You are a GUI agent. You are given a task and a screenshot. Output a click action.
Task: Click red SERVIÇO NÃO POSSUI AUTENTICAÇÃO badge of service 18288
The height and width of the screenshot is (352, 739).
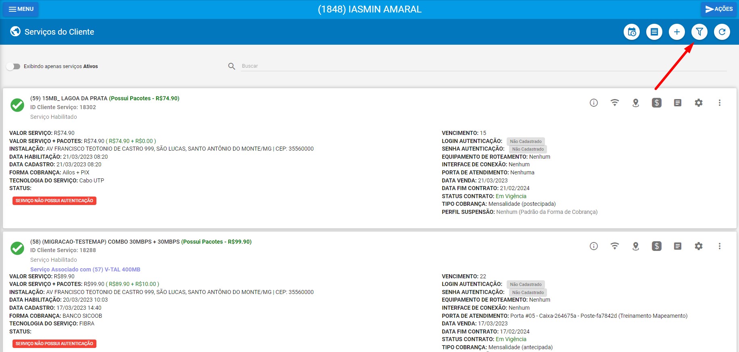click(54, 344)
